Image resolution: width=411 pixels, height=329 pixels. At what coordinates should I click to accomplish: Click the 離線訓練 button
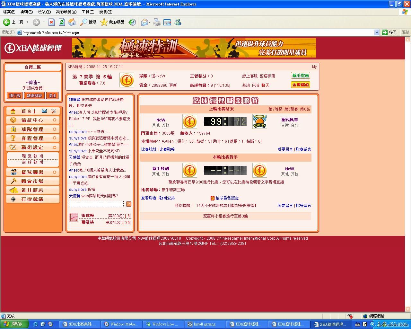point(35,95)
